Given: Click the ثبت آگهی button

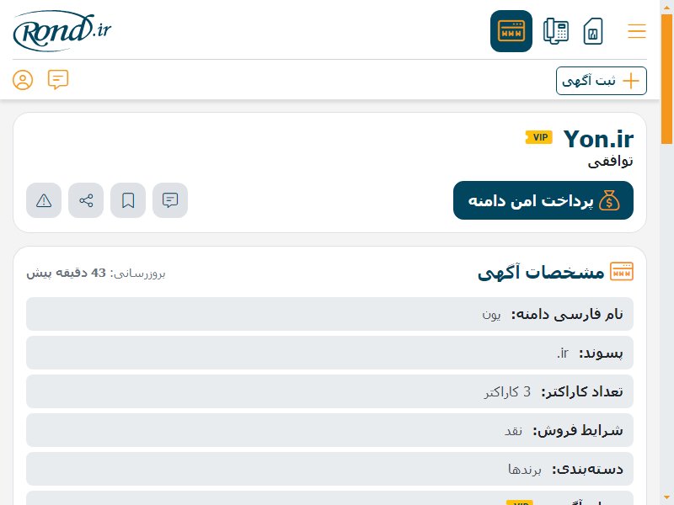Looking at the screenshot, I should [x=601, y=81].
